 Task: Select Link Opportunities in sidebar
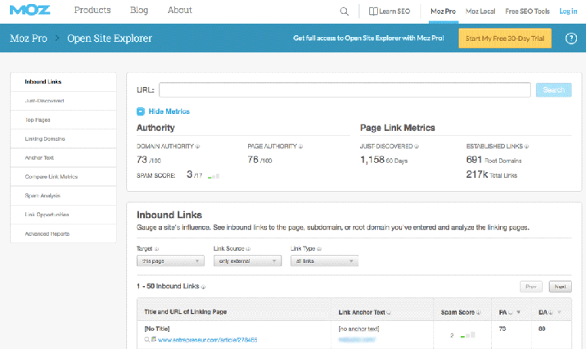[64, 215]
